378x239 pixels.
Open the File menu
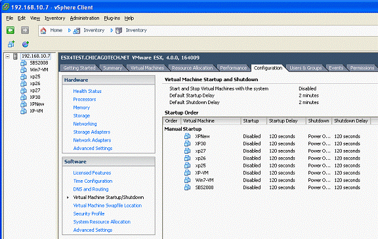[x=9, y=18]
